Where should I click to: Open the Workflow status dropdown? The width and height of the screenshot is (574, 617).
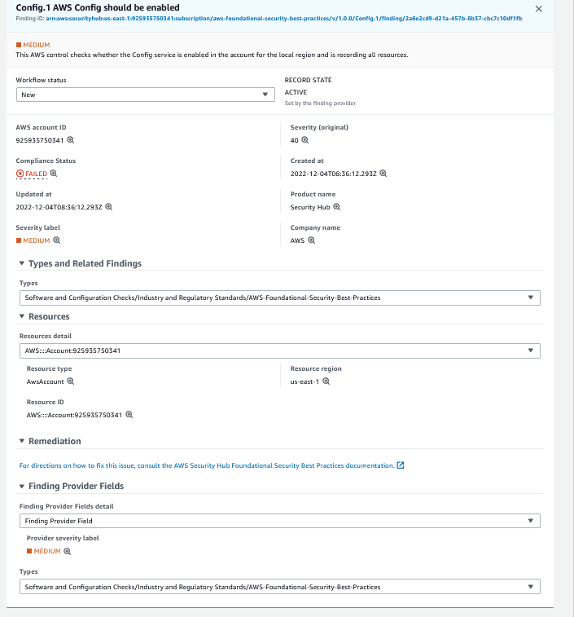145,95
